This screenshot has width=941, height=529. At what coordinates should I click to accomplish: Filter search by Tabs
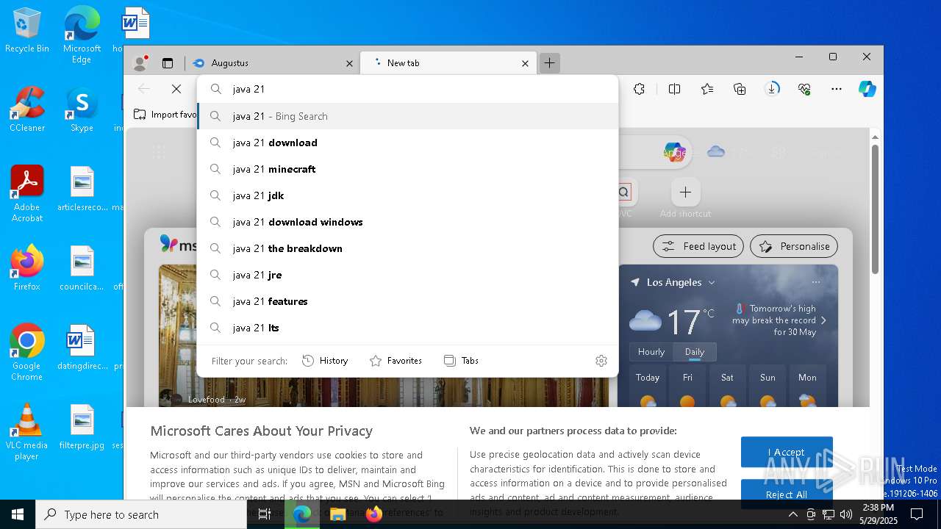click(461, 361)
